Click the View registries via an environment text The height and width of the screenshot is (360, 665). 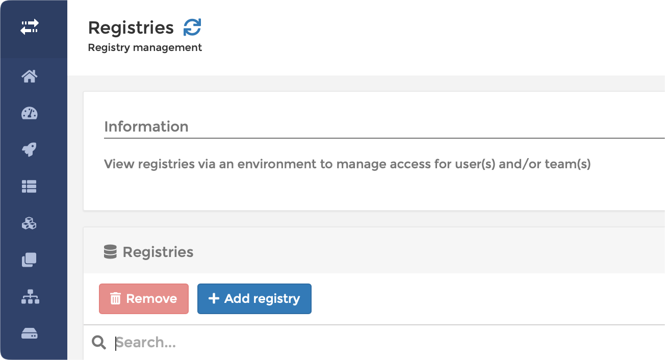(x=347, y=164)
